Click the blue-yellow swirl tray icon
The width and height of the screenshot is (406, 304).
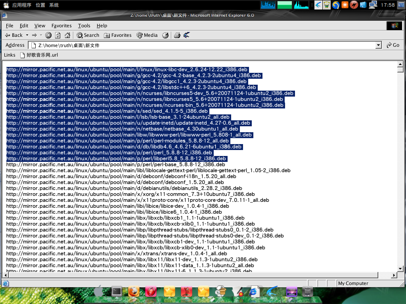click(x=336, y=5)
